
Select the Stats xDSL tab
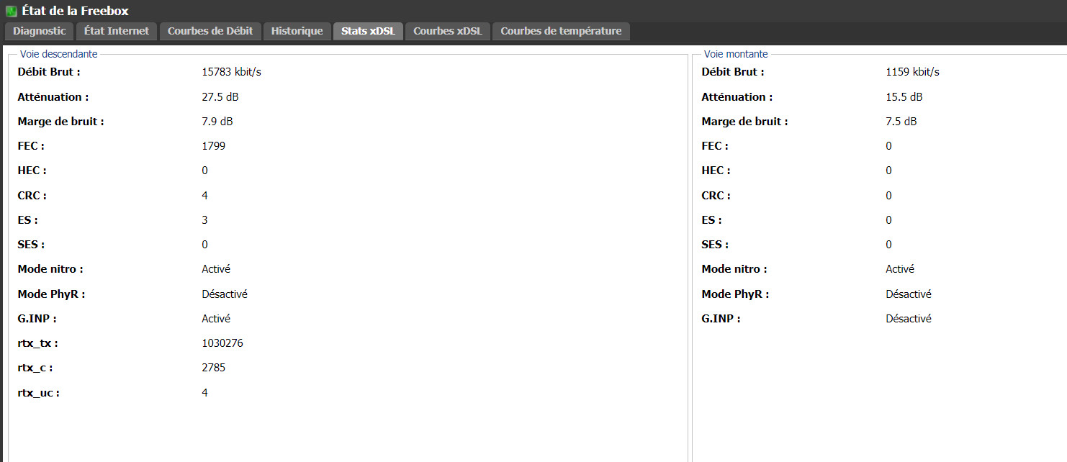368,31
